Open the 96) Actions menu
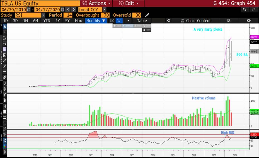 pos(96,3)
